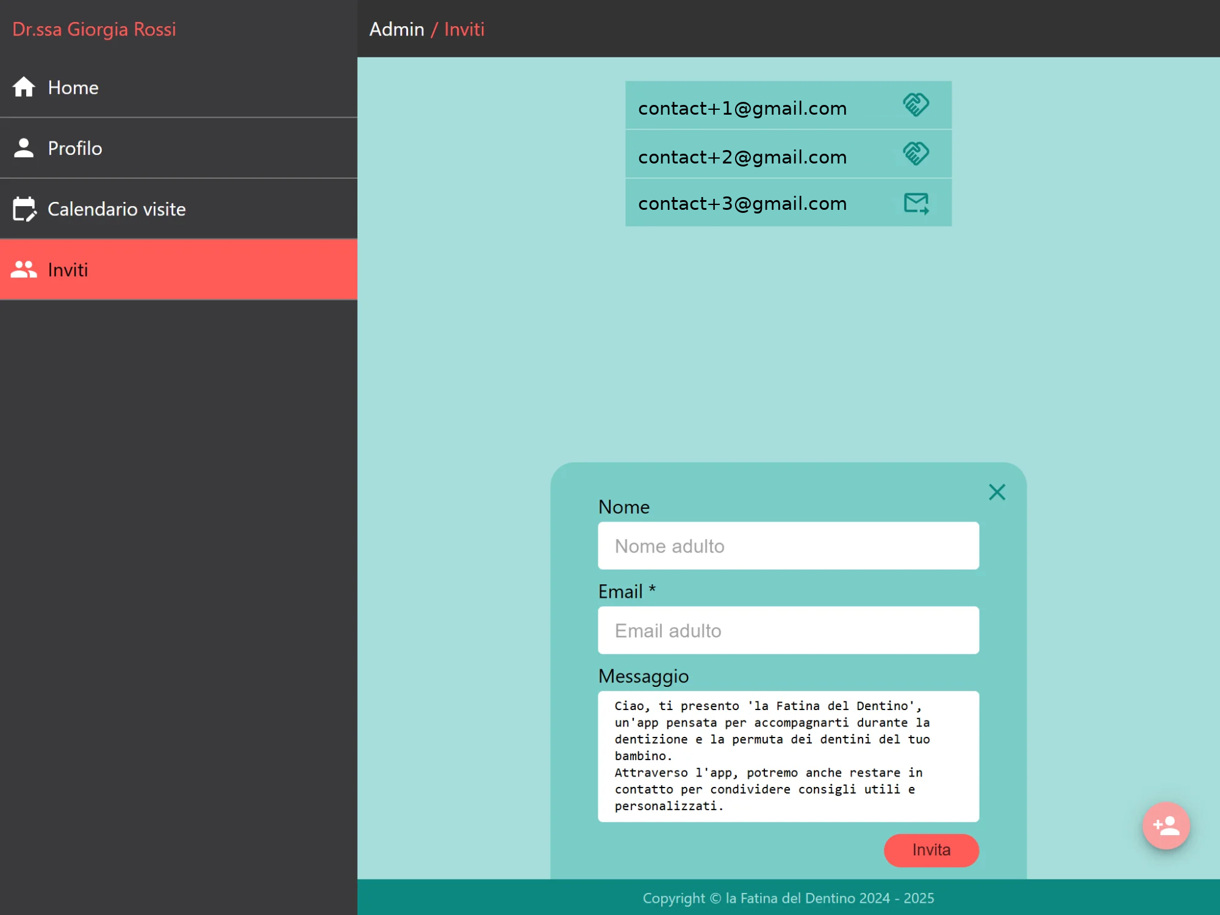This screenshot has height=915, width=1220.
Task: Click the floating add-person button
Action: click(x=1166, y=825)
